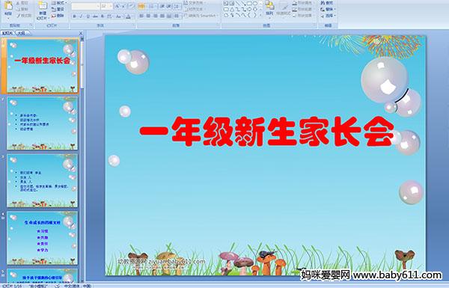This screenshot has width=449, height=288.
Task: Click the Increase Indent icon
Action: tap(169, 6)
